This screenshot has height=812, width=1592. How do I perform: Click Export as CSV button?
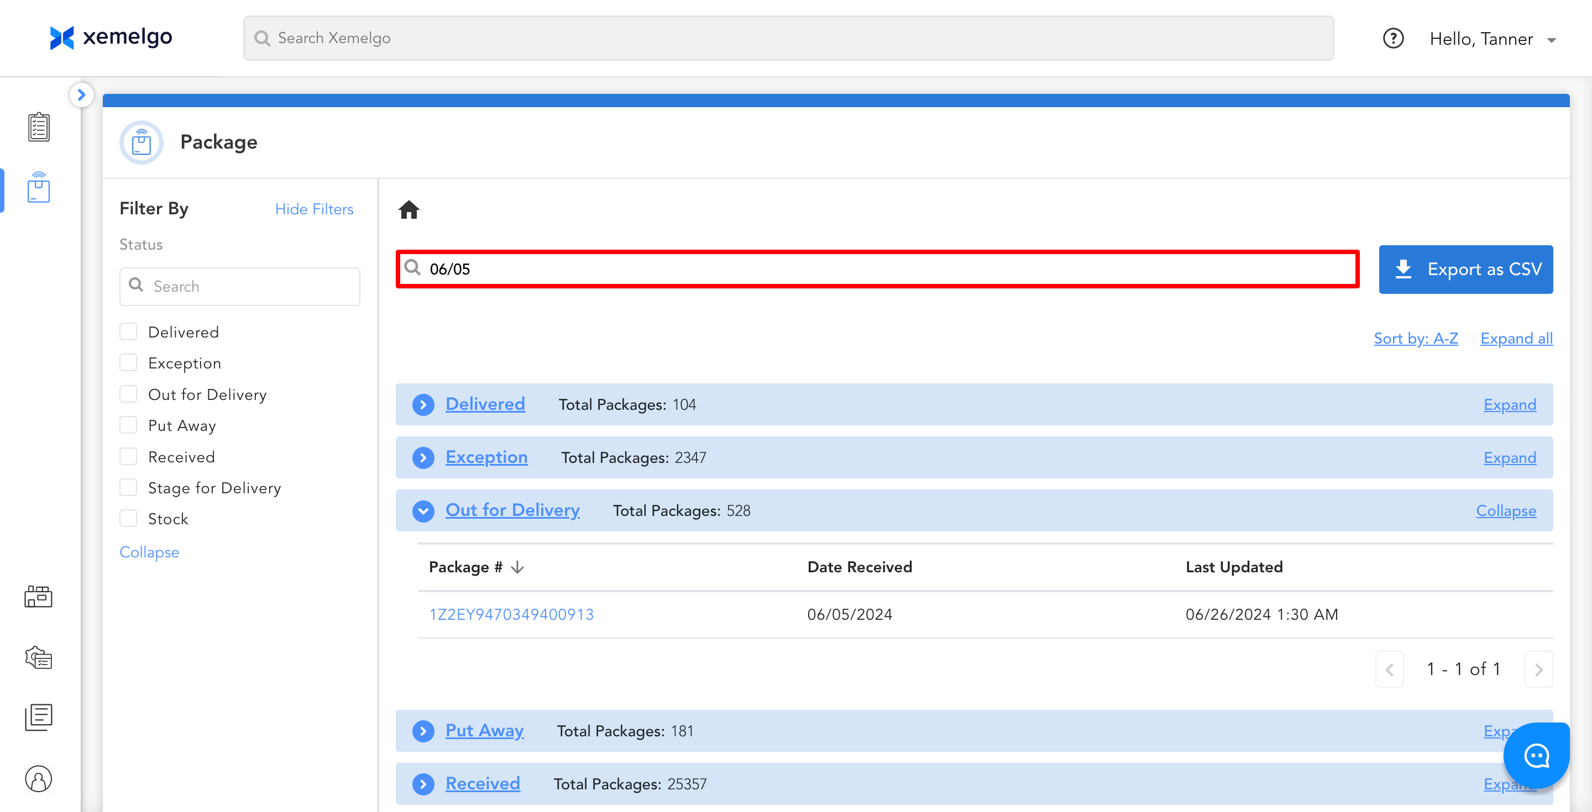1465,269
